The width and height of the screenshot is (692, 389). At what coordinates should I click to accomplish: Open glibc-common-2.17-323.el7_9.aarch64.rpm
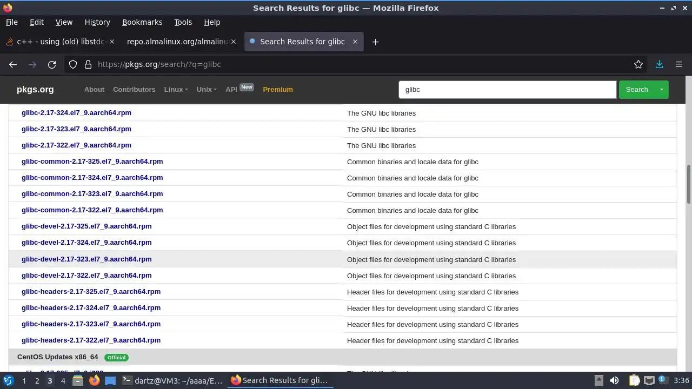[92, 194]
